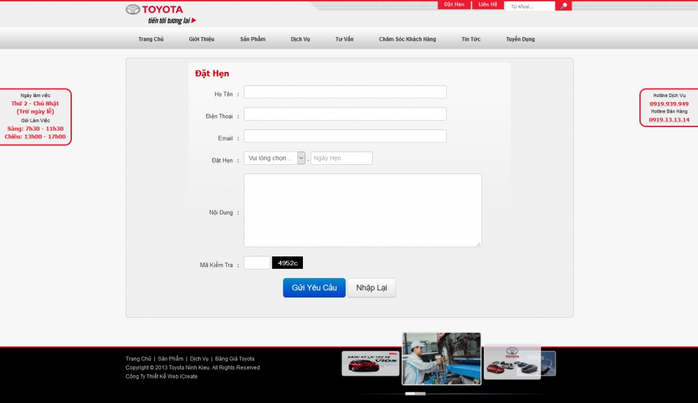Screen dimensions: 698x403
Task: Go to the Dịch Vụ menu
Action: pyautogui.click(x=300, y=39)
